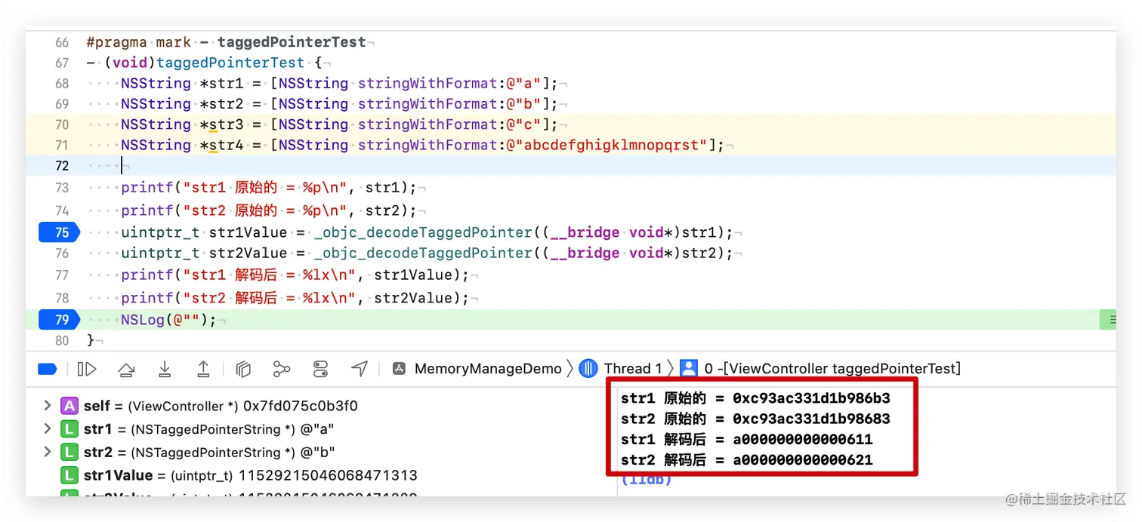Click the Simulate Location icon

(359, 369)
